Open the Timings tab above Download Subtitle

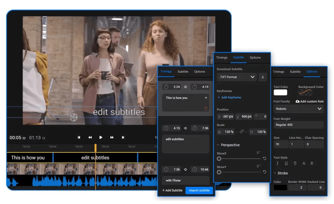pos(222,57)
